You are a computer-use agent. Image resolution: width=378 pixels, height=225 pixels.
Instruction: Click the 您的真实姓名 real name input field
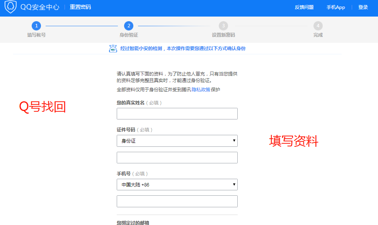pyautogui.click(x=177, y=114)
